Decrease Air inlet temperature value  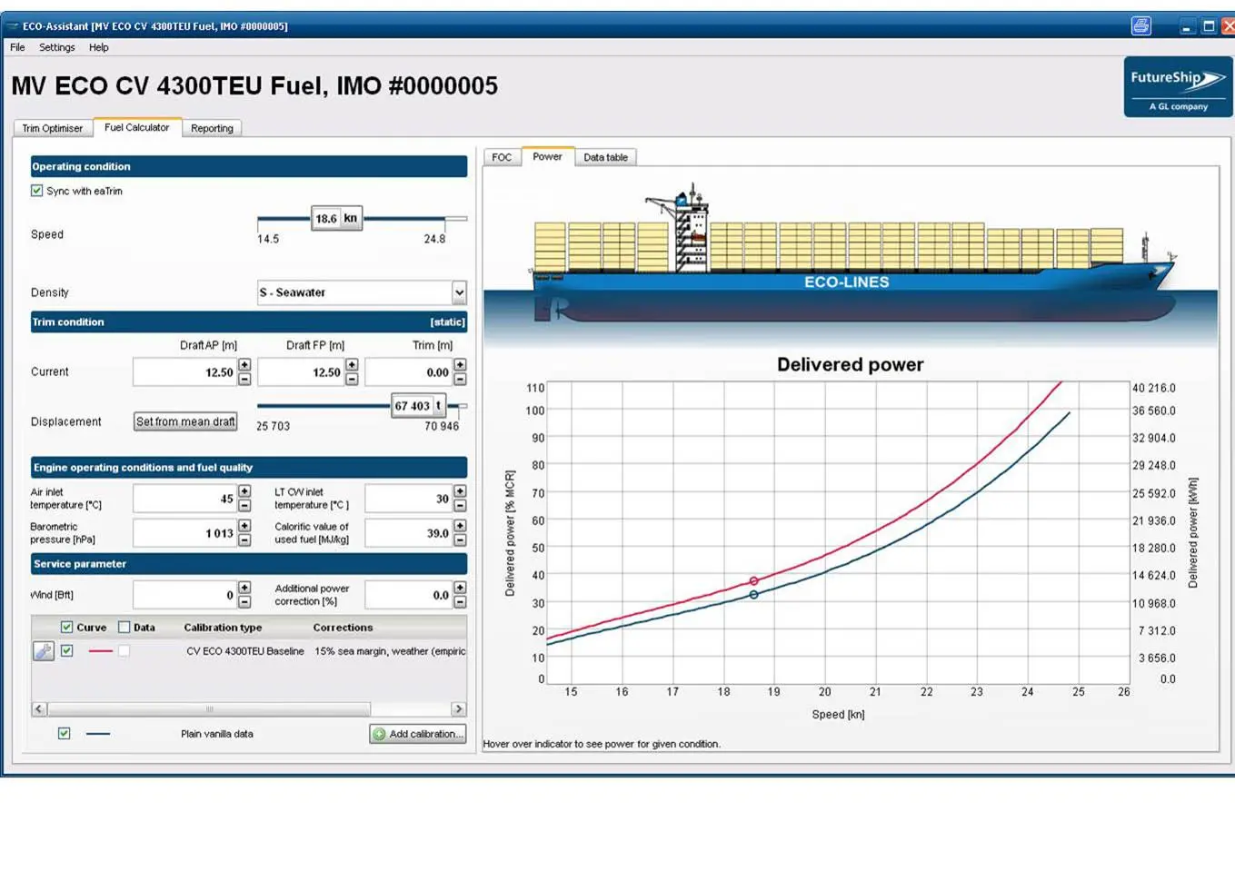[244, 505]
